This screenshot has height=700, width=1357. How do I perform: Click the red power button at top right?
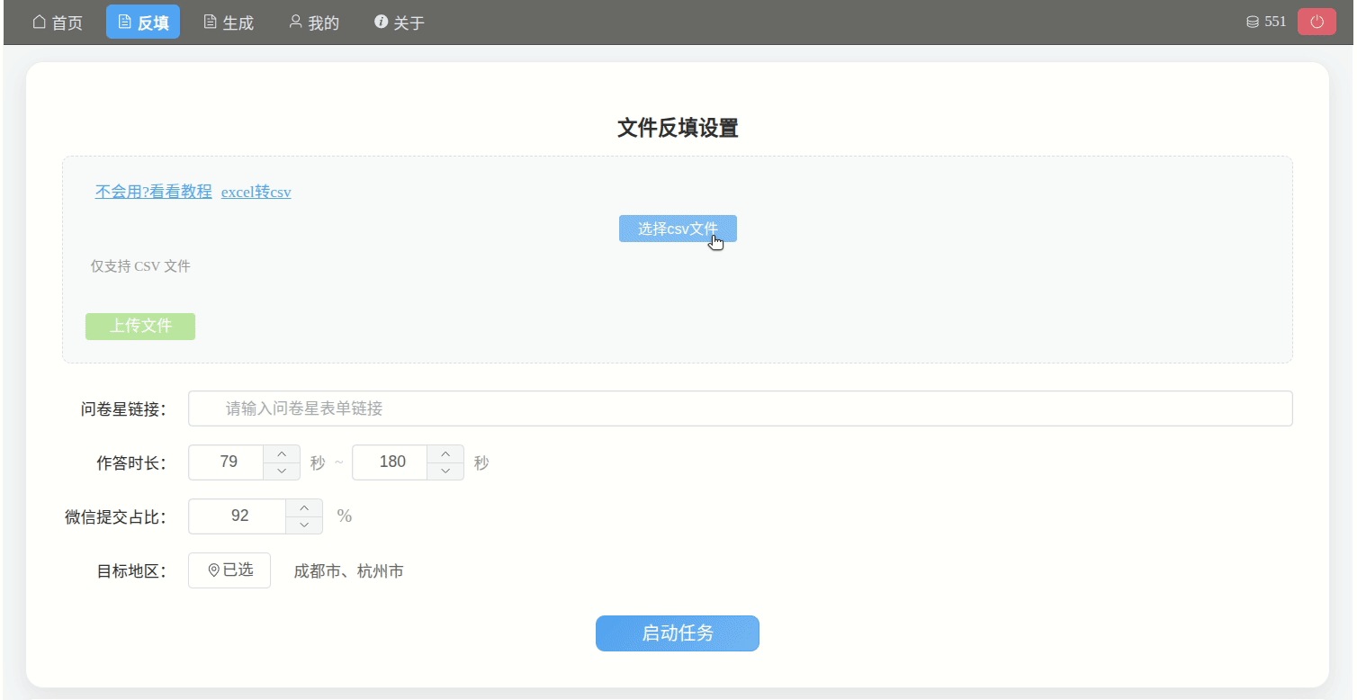tap(1317, 20)
